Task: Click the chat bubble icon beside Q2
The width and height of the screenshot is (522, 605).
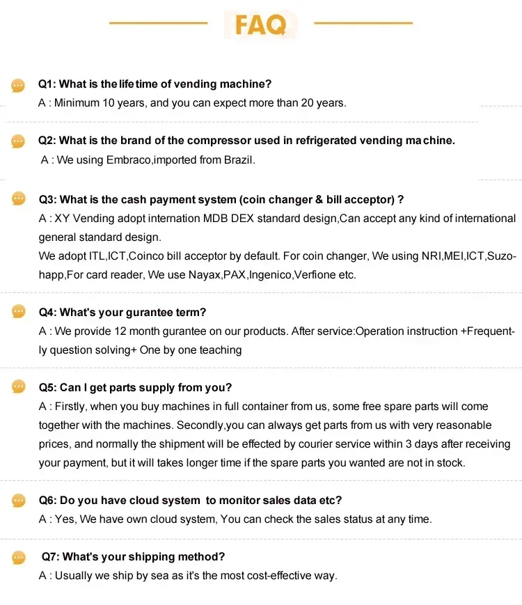Action: 18,141
